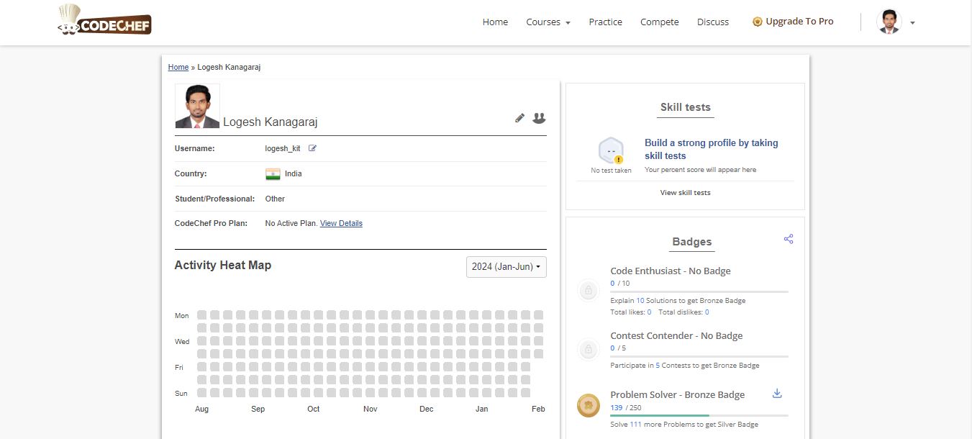Viewport: 972px width, 439px height.
Task: Open the friends group icon beside name
Action: click(x=539, y=118)
